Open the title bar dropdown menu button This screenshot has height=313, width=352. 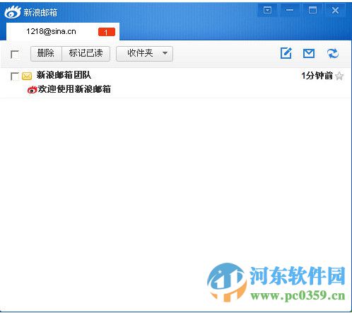(x=267, y=10)
